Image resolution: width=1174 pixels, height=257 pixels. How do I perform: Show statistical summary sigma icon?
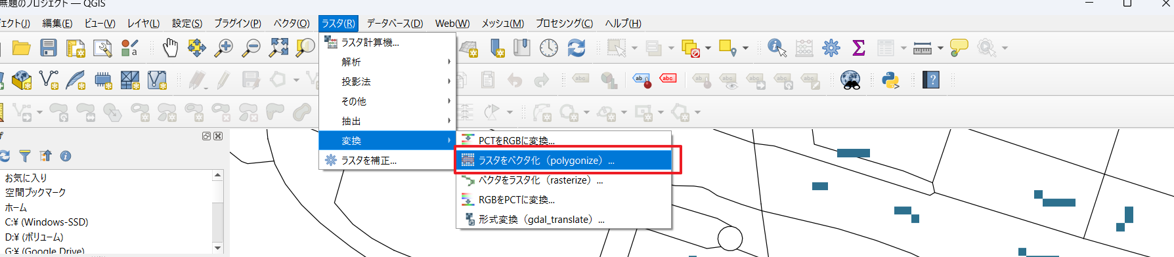point(858,48)
